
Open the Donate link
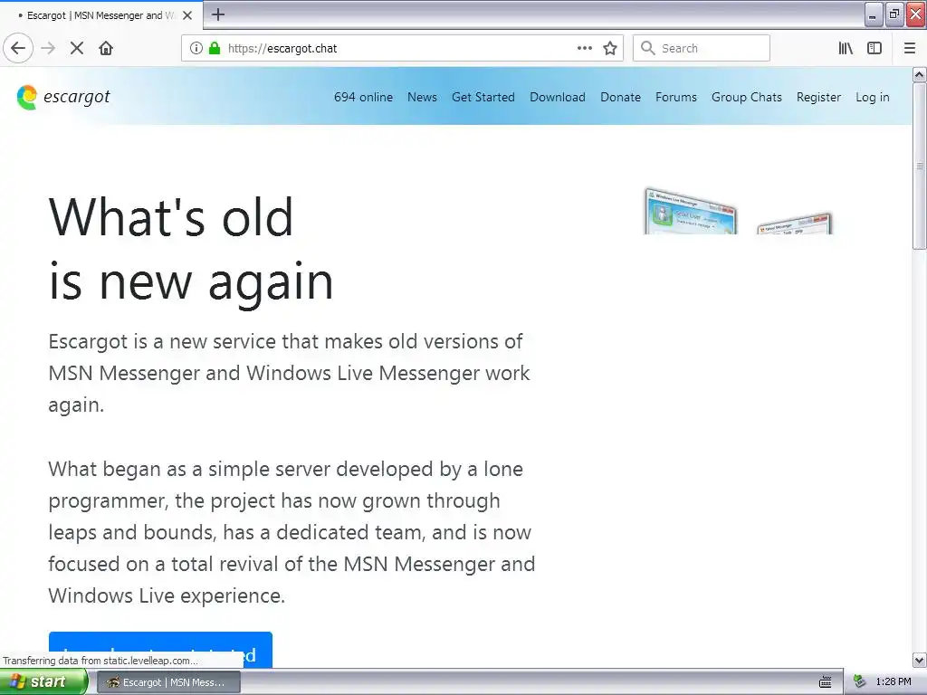click(x=620, y=97)
